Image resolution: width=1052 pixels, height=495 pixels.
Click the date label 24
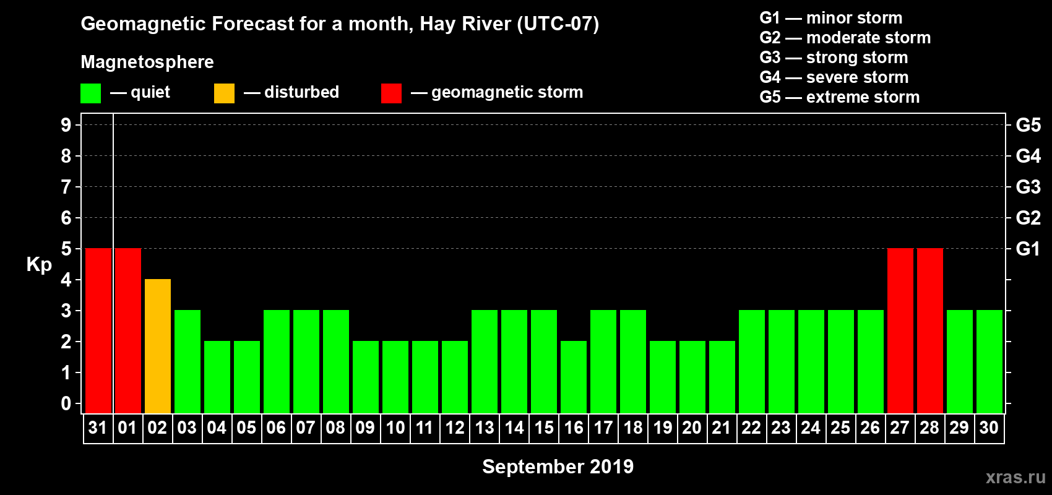[x=811, y=428]
